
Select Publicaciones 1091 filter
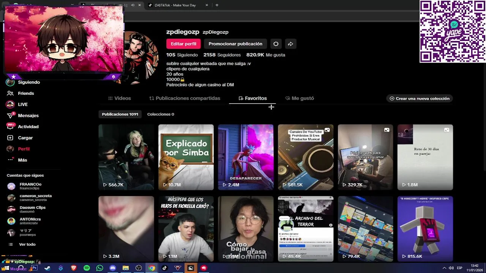pos(120,114)
